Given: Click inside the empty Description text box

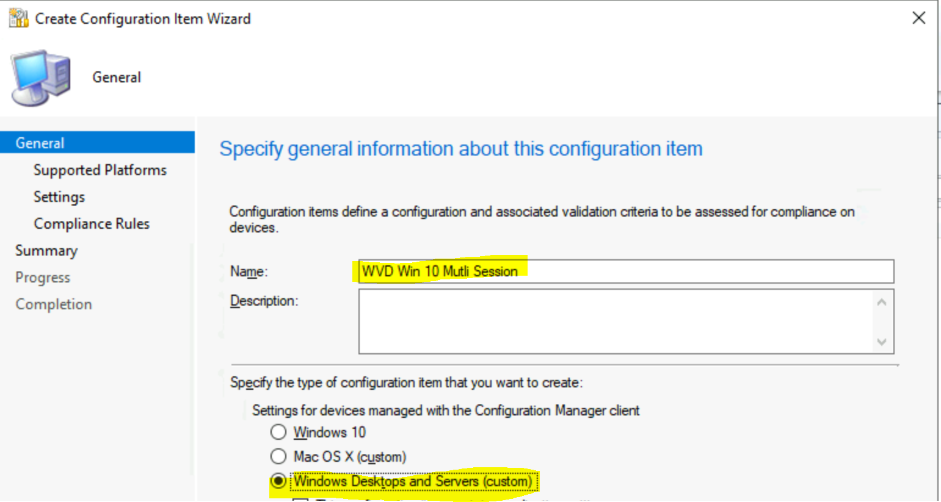Looking at the screenshot, I should tap(617, 321).
